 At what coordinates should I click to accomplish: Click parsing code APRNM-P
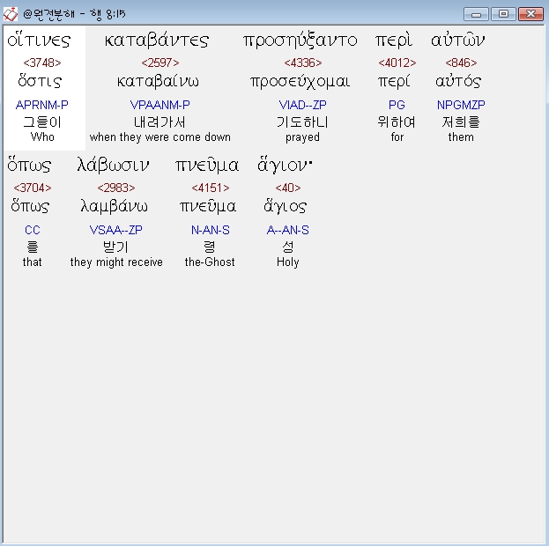click(x=42, y=105)
